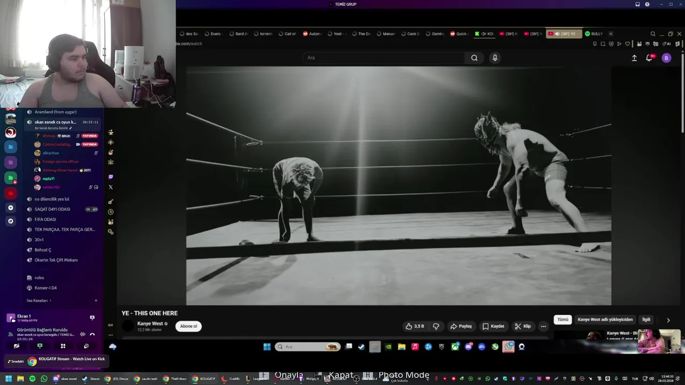685x385 pixels.
Task: Join 'no dilencilik yes lol' voice channel
Action: tap(52, 199)
